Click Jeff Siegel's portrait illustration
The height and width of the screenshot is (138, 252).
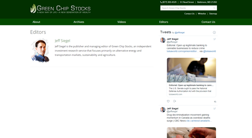point(40,50)
